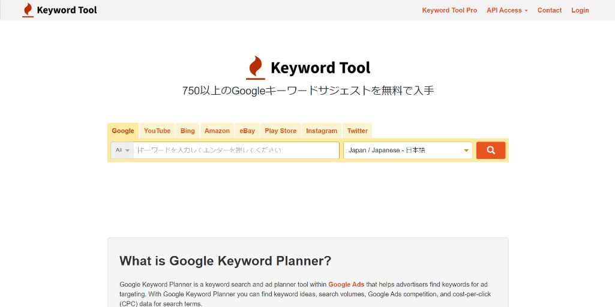Open the All search-type dropdown
This screenshot has height=307, width=615.
(122, 150)
